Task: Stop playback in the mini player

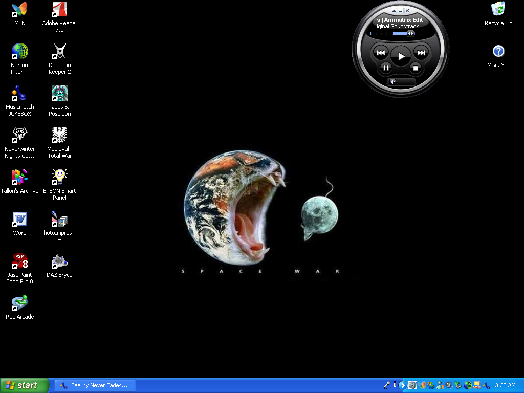Action: (416, 68)
